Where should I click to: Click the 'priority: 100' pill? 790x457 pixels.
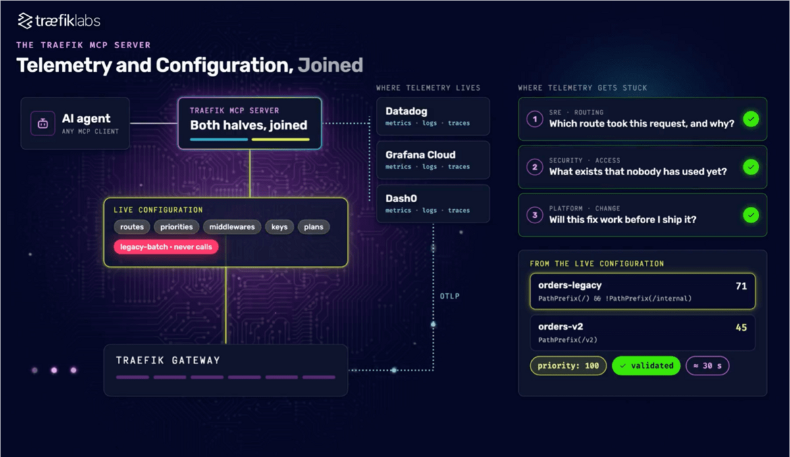(568, 366)
